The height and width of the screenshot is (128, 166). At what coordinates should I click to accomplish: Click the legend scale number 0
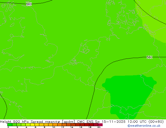(x=8, y=127)
